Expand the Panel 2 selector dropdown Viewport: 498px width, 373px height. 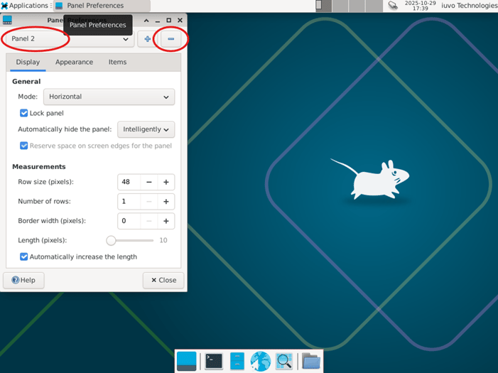pos(68,39)
